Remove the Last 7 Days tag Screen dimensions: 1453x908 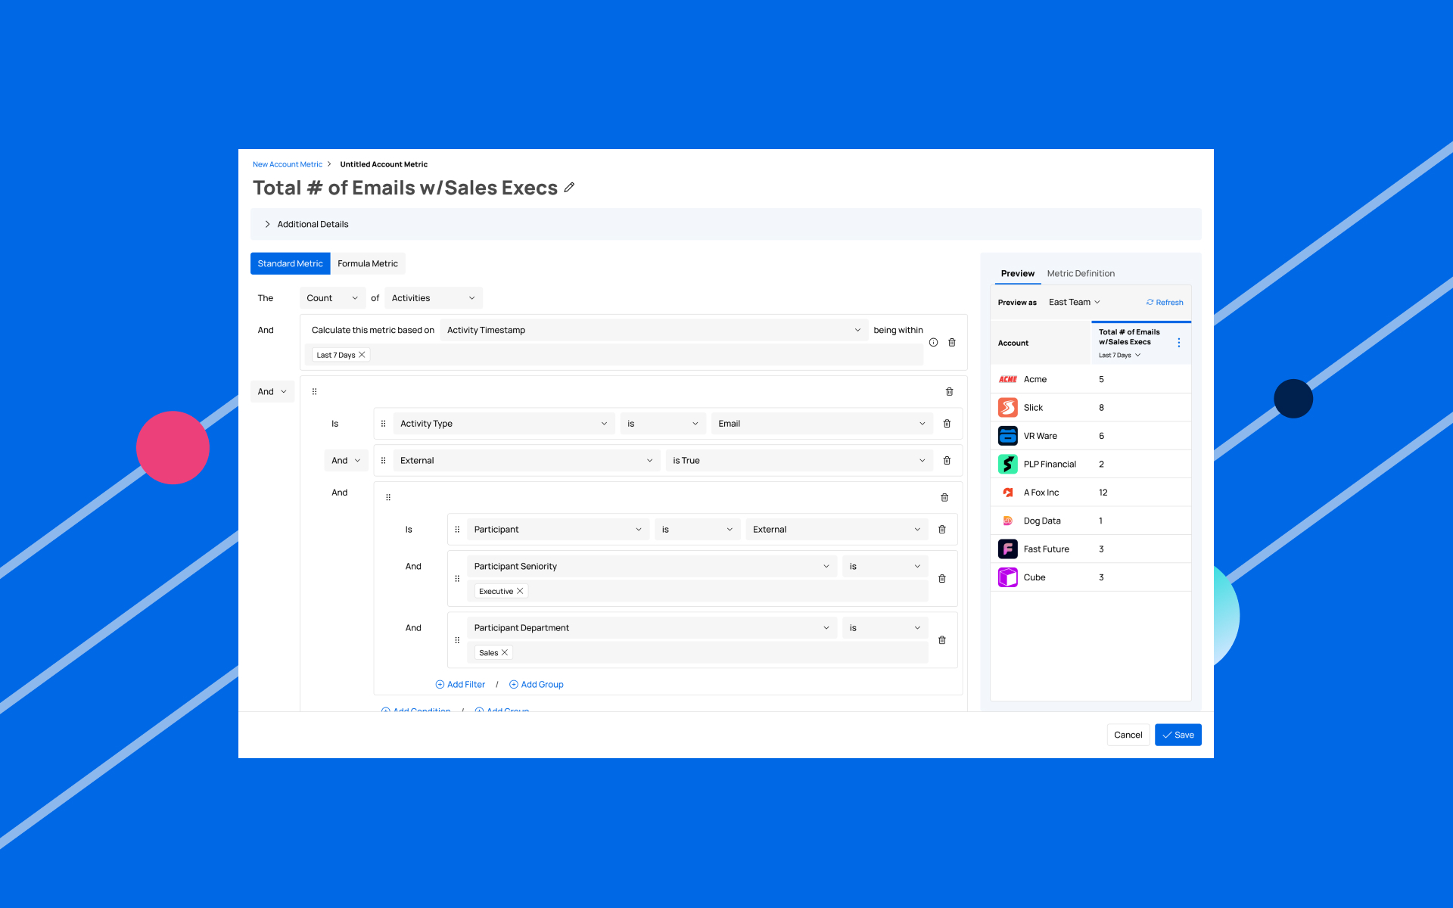tap(362, 355)
